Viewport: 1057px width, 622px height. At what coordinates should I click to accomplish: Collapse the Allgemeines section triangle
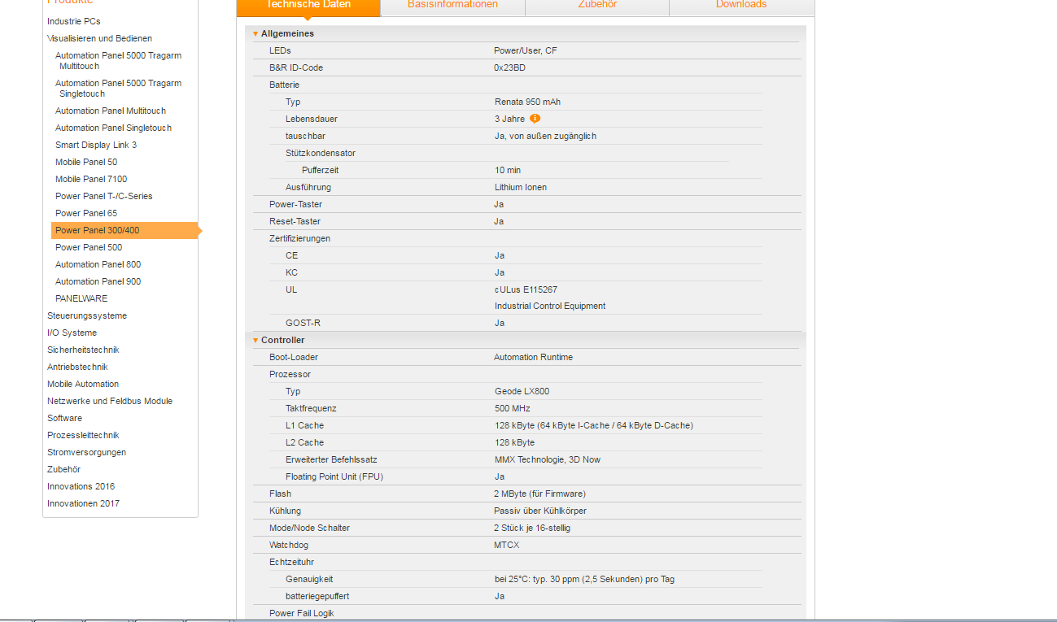pos(256,33)
